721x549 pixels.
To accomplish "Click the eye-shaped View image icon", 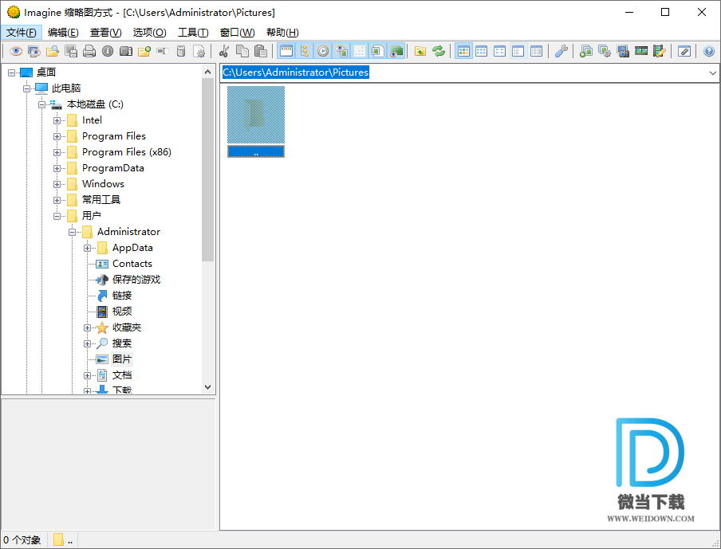I will (x=16, y=51).
